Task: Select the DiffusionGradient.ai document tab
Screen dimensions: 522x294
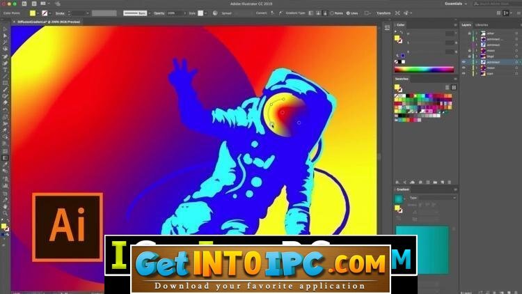Action: [x=49, y=22]
